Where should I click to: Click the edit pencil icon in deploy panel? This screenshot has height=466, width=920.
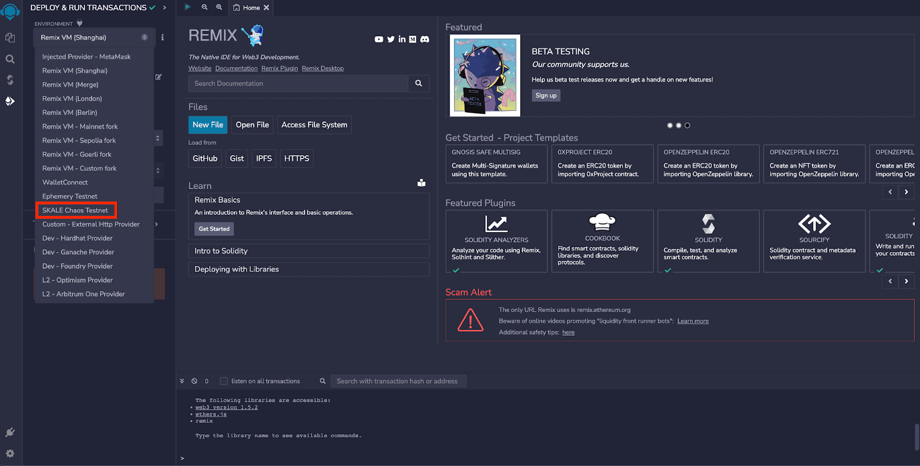click(158, 76)
